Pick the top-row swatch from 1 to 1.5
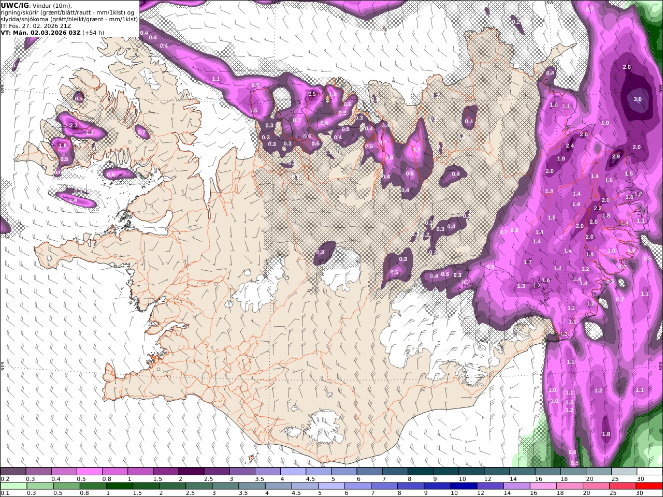The width and height of the screenshot is (663, 497). coord(140,472)
